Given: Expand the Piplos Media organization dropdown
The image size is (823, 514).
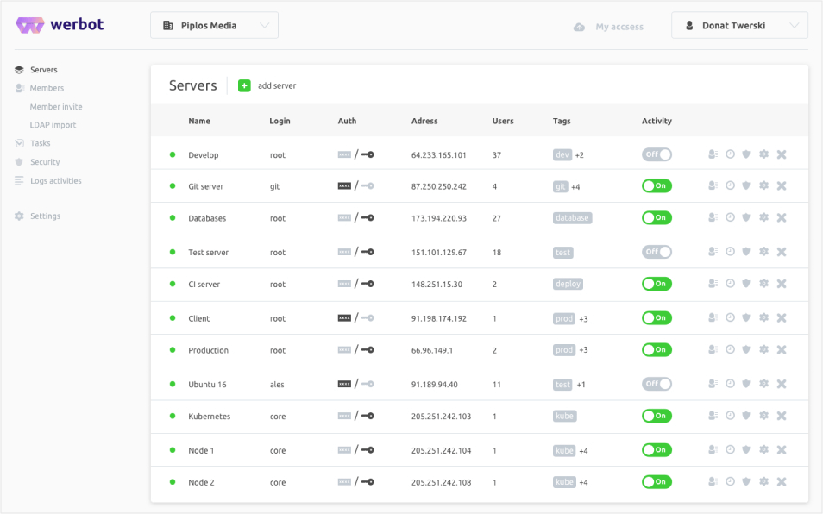Looking at the screenshot, I should pyautogui.click(x=214, y=26).
